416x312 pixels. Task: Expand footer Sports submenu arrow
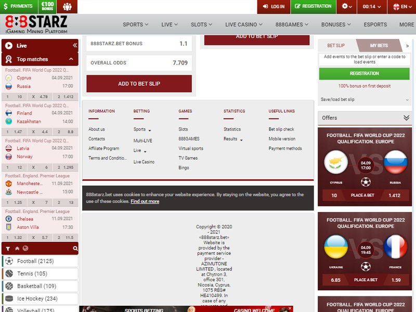click(x=150, y=131)
